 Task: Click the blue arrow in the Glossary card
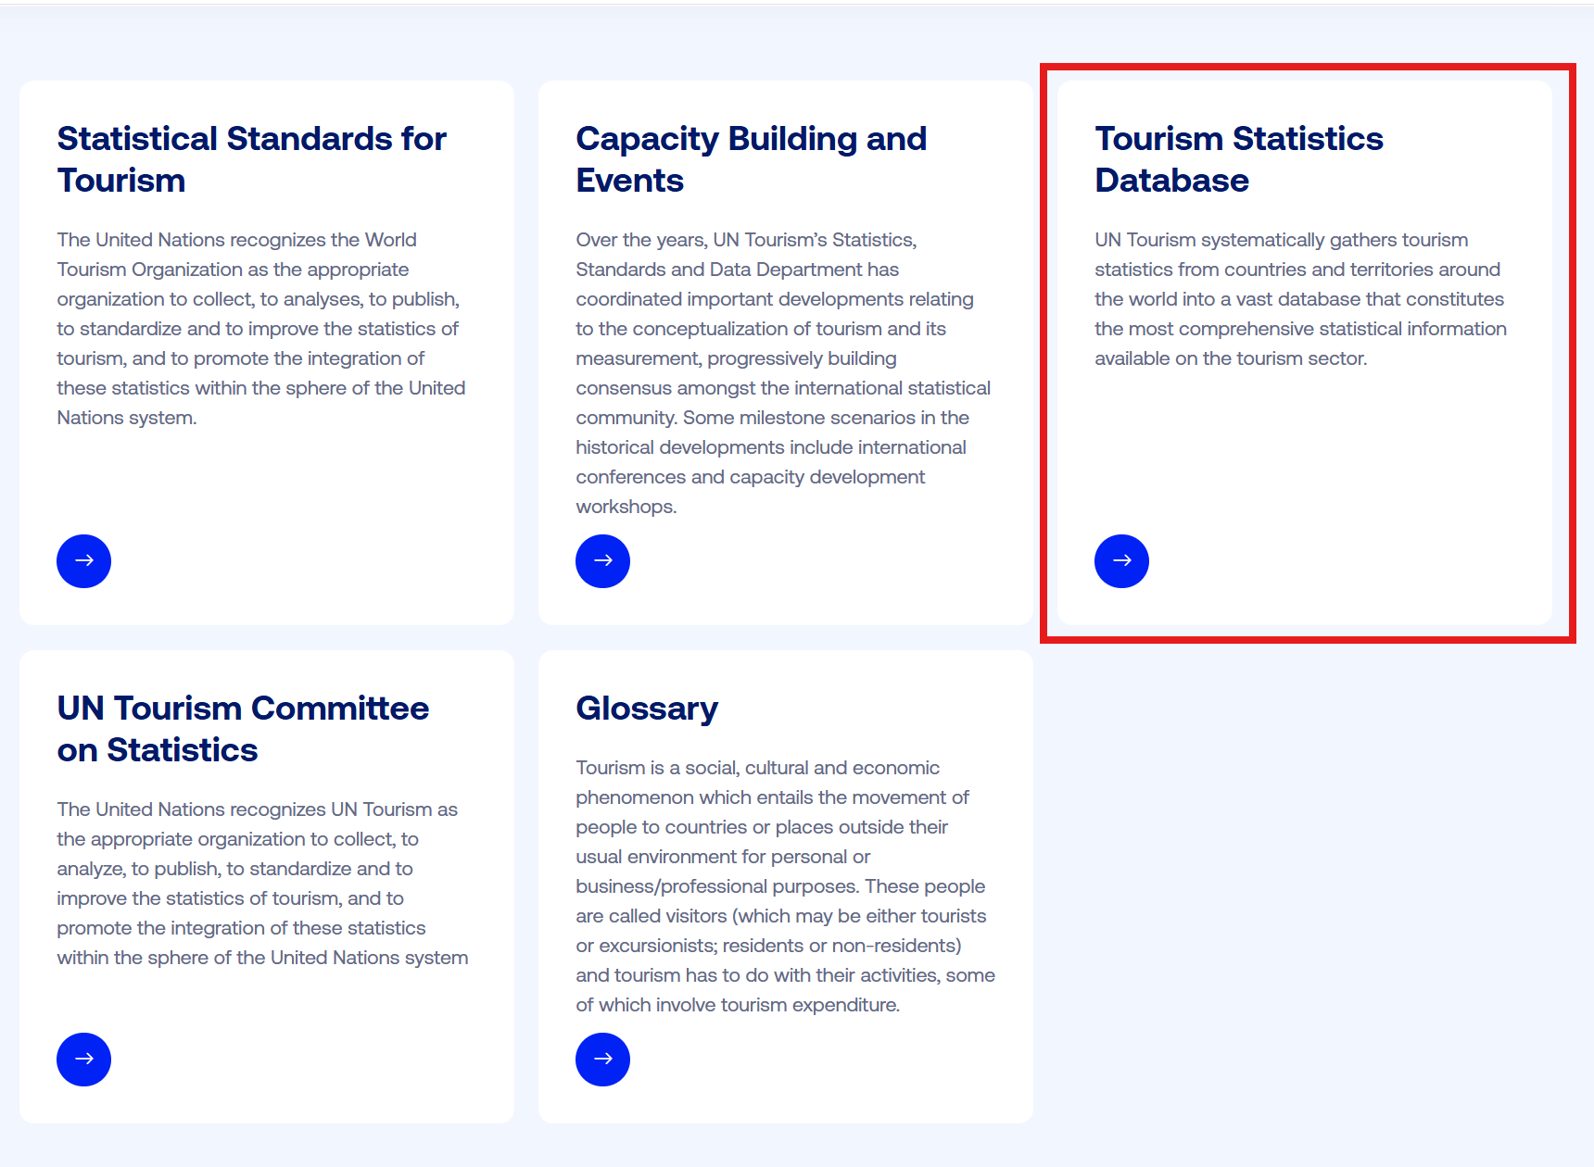pyautogui.click(x=602, y=1060)
